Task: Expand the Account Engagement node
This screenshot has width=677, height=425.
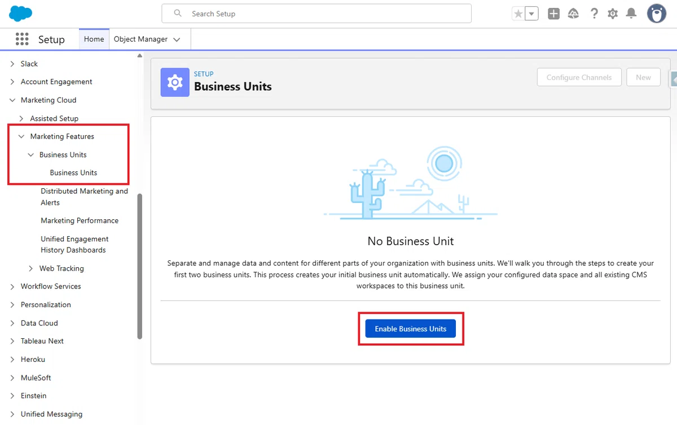Action: coord(12,82)
